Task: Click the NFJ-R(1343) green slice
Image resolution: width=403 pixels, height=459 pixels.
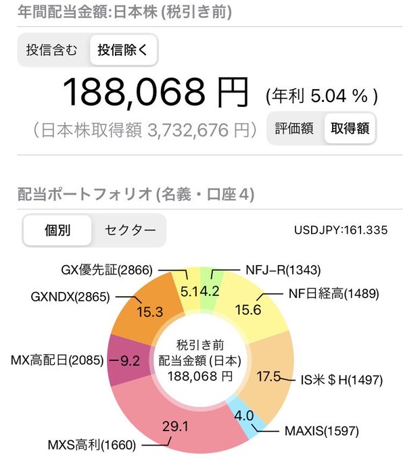Action: click(x=212, y=290)
